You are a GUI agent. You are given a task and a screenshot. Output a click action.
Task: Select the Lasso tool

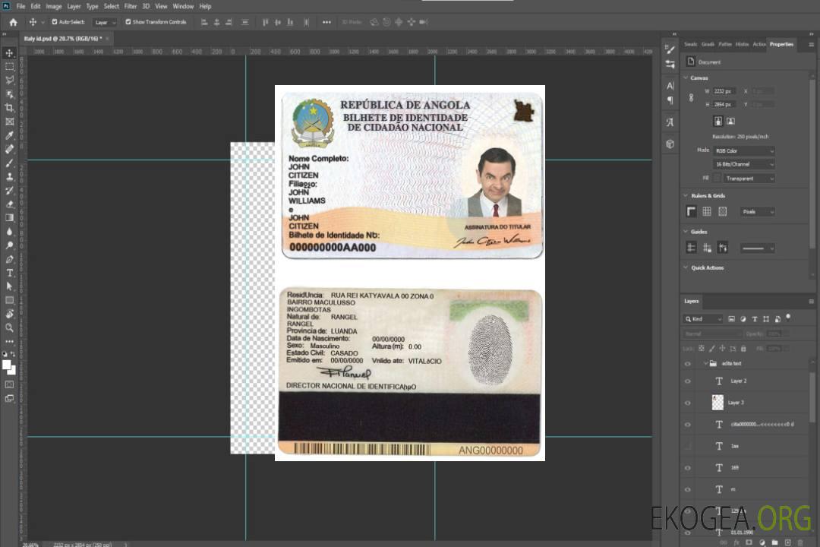(9, 80)
